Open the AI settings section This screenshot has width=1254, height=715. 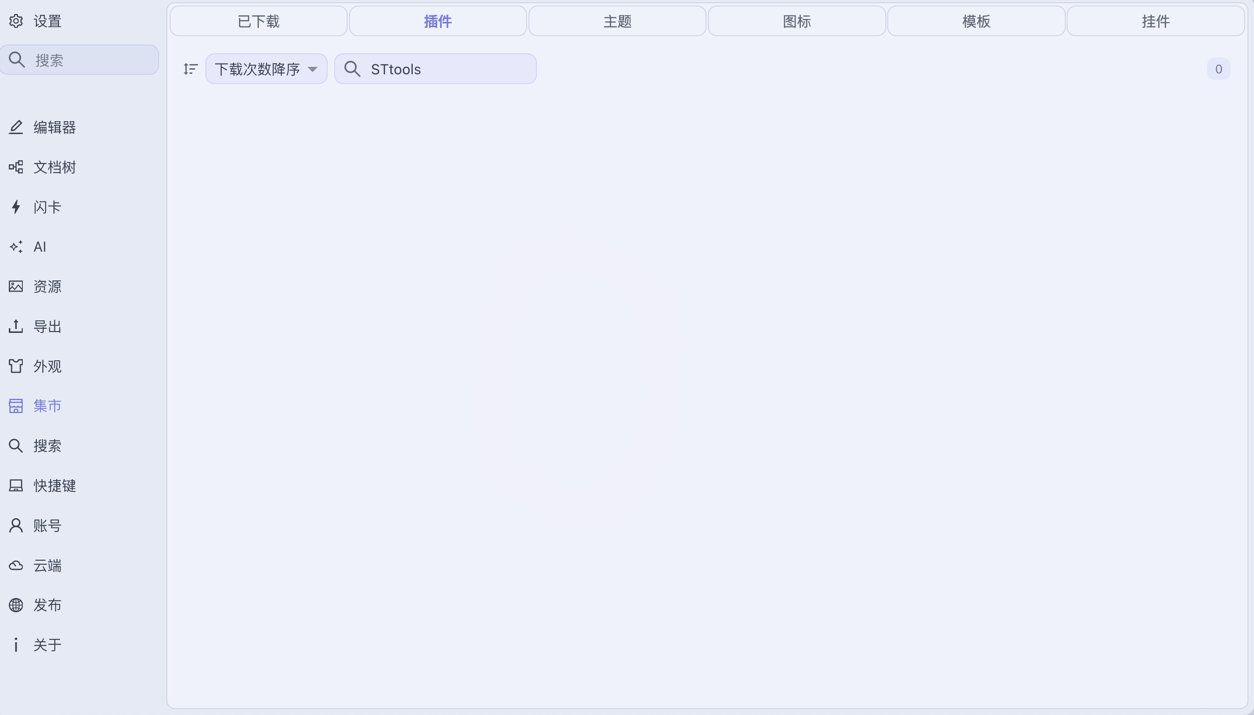coord(40,247)
